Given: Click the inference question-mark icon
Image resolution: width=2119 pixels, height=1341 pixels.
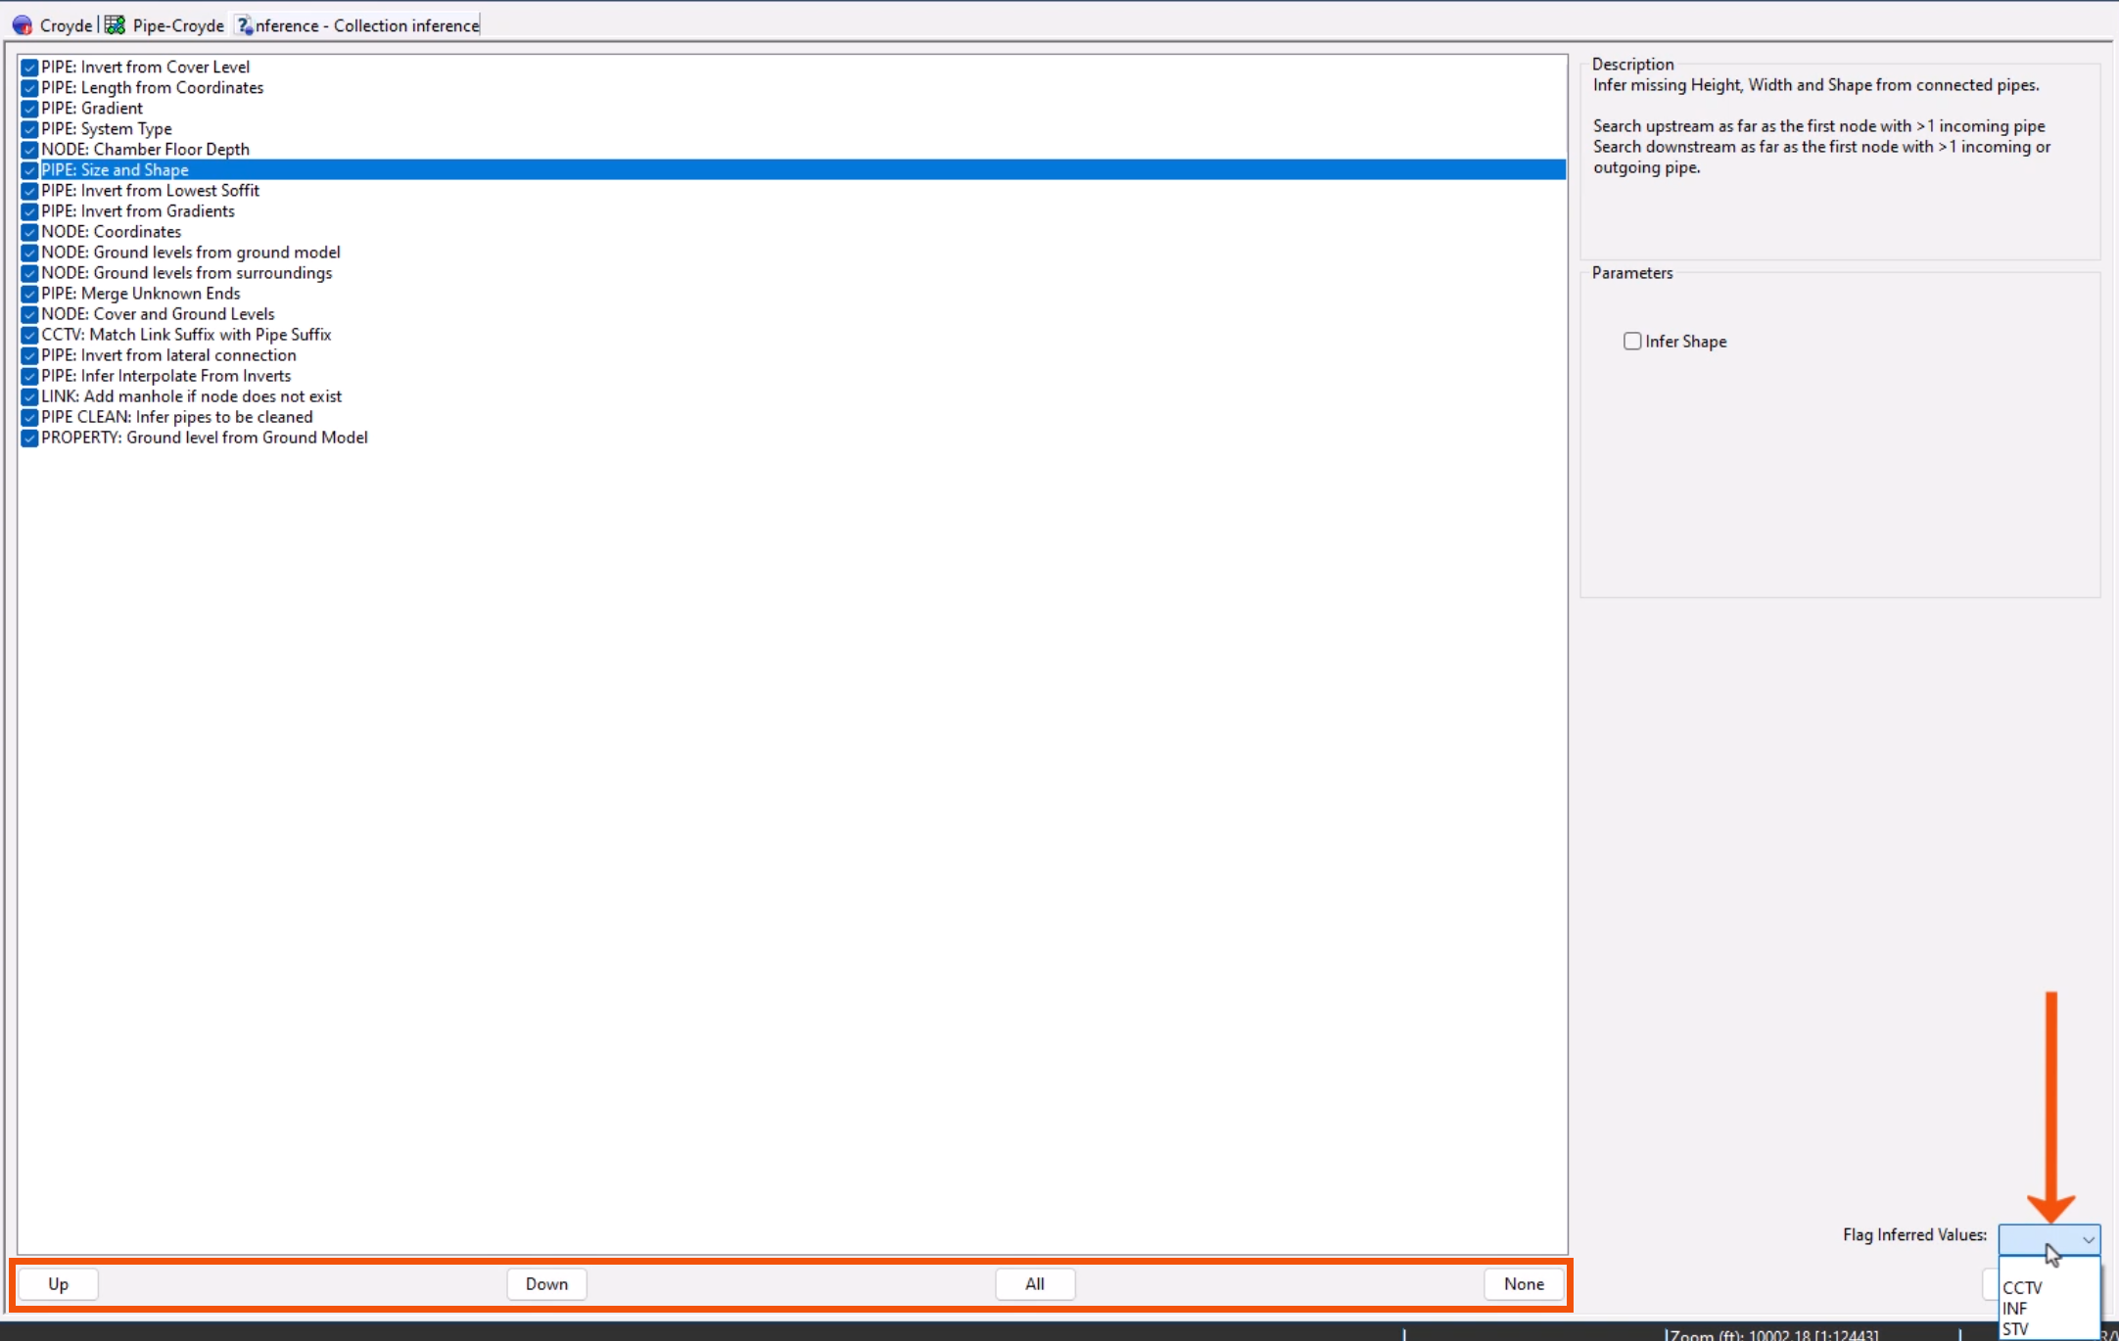Looking at the screenshot, I should [243, 24].
